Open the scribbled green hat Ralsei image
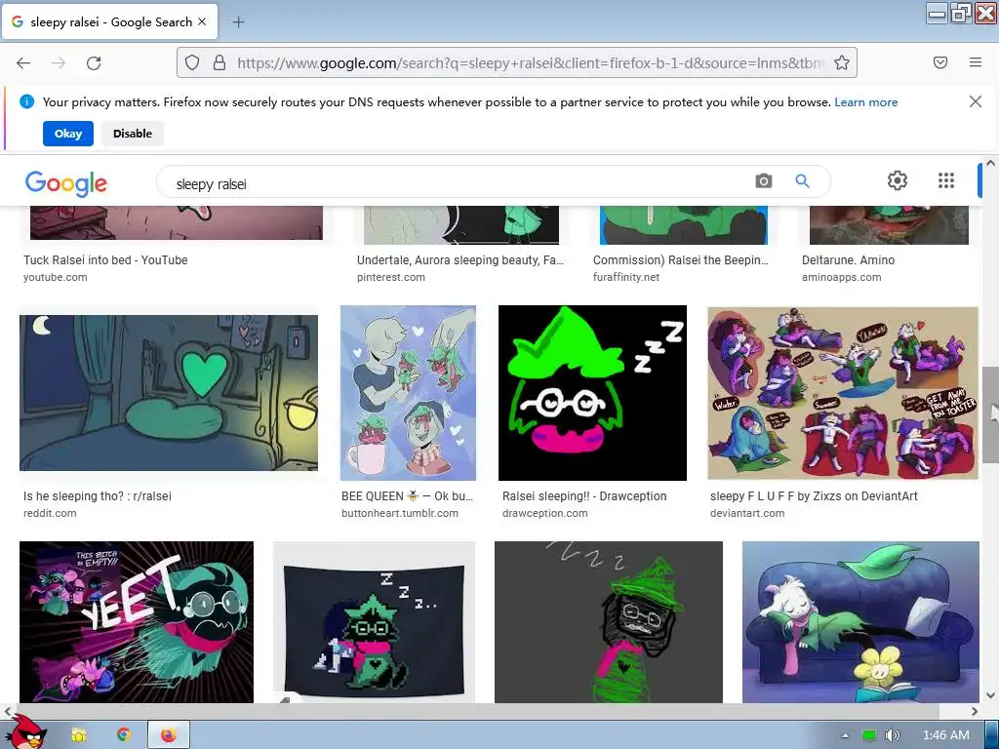 pos(609,622)
